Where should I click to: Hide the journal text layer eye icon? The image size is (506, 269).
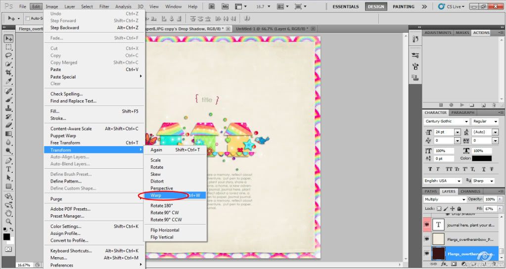(x=427, y=225)
